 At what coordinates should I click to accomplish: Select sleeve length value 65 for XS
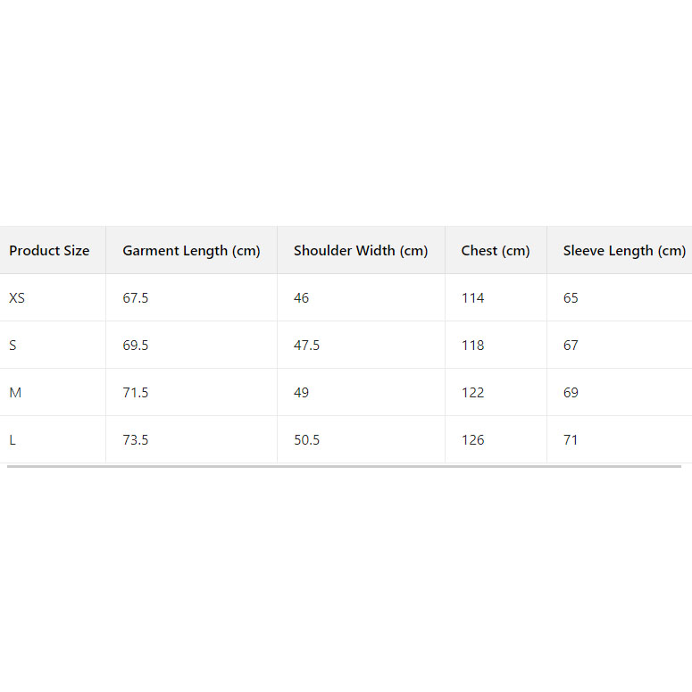(571, 298)
